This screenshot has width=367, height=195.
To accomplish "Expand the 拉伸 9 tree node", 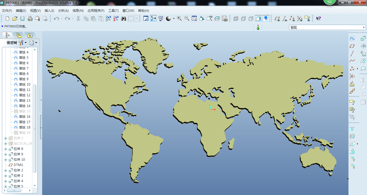I will coord(6,154).
